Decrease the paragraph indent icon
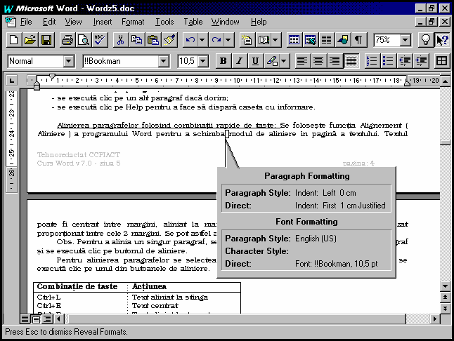This screenshot has width=454, height=341. [x=405, y=61]
